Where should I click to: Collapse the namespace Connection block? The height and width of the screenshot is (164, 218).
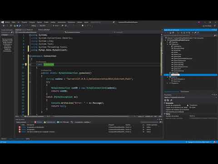tap(30, 56)
